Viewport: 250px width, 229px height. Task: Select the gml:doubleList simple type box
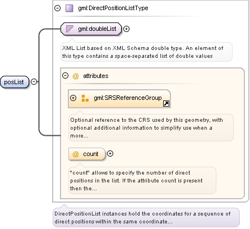pyautogui.click(x=91, y=29)
